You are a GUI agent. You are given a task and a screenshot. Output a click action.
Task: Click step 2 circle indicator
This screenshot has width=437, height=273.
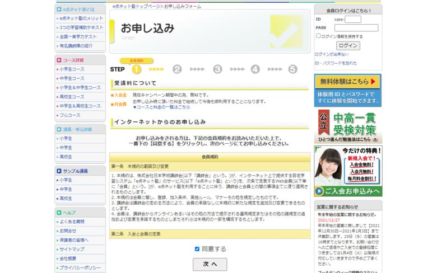(177, 69)
